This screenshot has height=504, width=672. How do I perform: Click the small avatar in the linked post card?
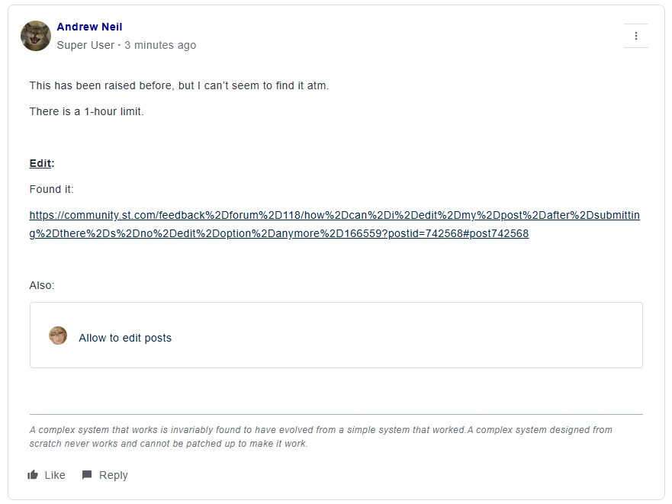[x=58, y=335]
